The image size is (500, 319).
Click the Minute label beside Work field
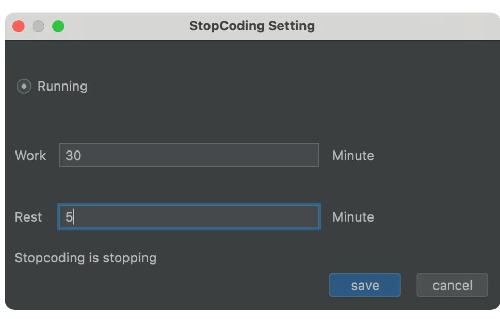tap(353, 155)
